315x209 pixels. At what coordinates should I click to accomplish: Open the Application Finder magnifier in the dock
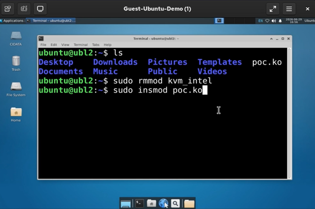tap(175, 203)
